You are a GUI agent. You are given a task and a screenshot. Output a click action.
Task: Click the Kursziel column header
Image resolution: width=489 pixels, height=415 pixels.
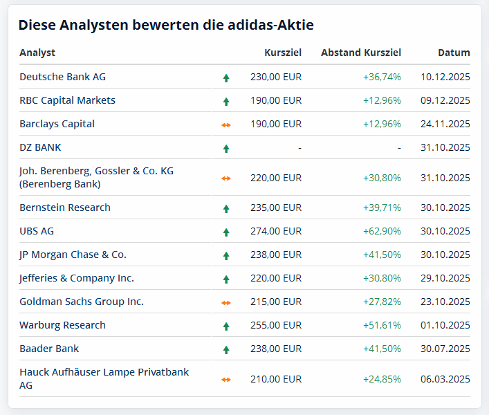point(283,53)
